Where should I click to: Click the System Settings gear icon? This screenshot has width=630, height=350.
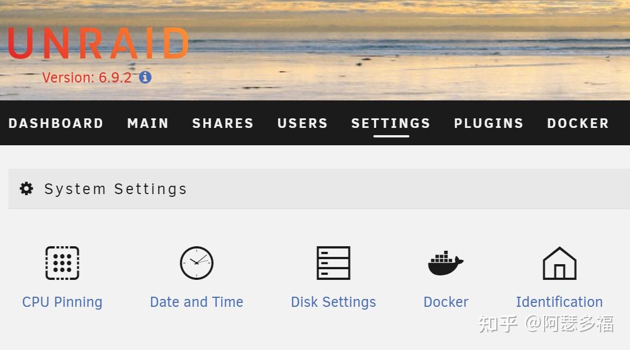(26, 188)
